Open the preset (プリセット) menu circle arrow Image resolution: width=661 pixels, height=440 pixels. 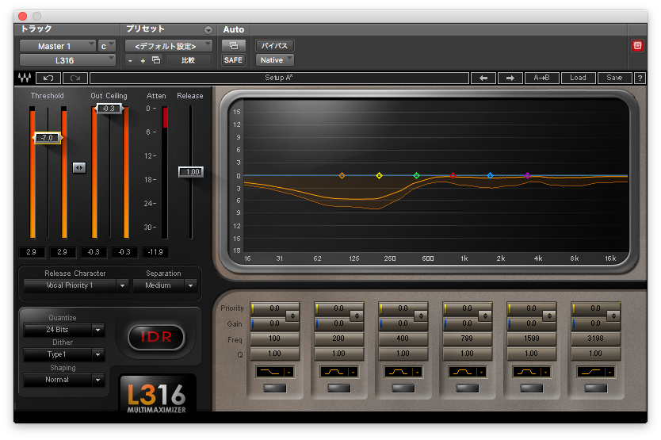click(x=208, y=30)
